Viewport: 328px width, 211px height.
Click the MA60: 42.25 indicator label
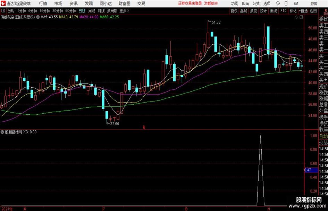tap(109, 17)
